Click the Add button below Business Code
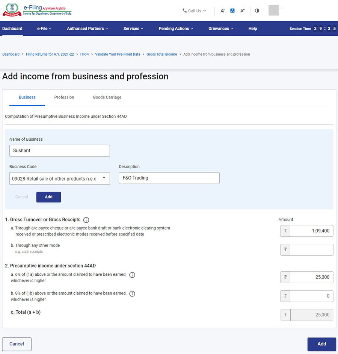Image resolution: width=338 pixels, height=354 pixels. point(48,197)
